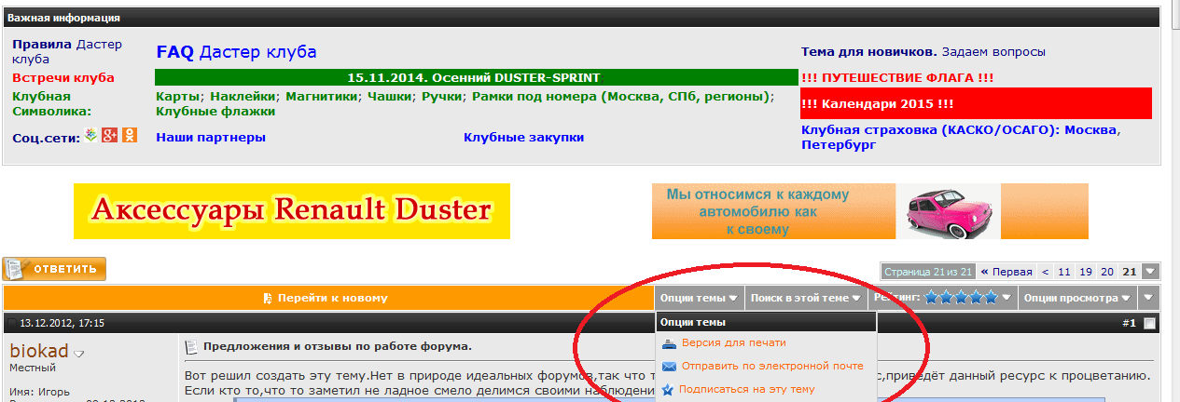Click the envelope icon to send by email

click(x=669, y=366)
